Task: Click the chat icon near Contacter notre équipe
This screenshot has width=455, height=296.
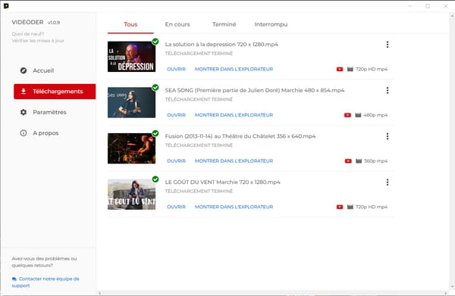Action: [x=14, y=279]
